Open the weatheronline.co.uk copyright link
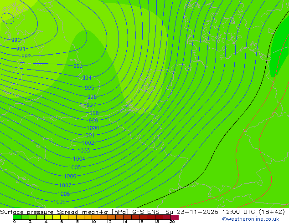Viewport: 289px width, 223px height. click(251, 219)
